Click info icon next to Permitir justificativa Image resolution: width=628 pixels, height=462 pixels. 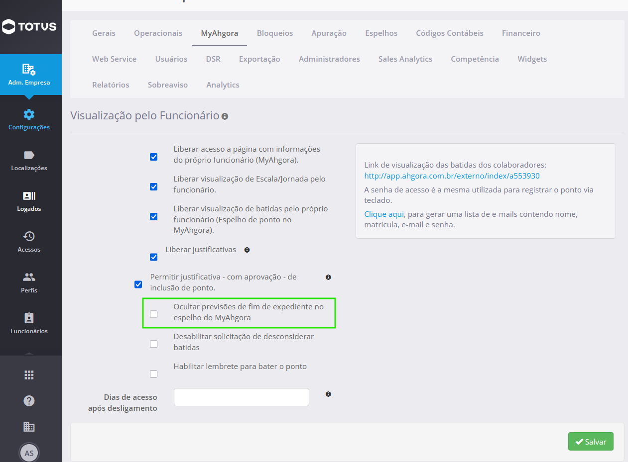pyautogui.click(x=328, y=277)
